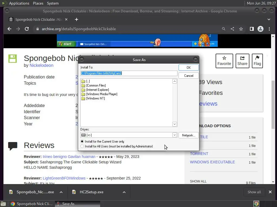Click the tab search chevron in Chrome
This screenshot has height=207, width=277.
[x=269, y=19]
